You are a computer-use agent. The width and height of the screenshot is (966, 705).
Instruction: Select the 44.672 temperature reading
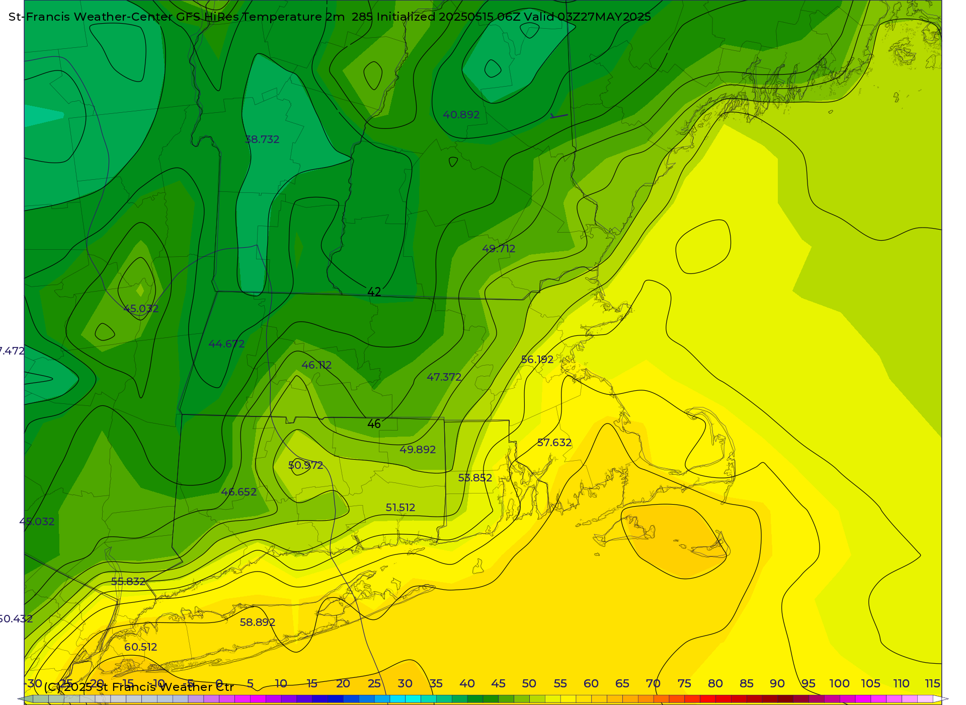[x=226, y=344]
